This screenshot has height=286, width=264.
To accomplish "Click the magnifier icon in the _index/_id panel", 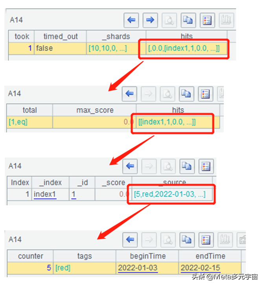I will tap(168, 166).
